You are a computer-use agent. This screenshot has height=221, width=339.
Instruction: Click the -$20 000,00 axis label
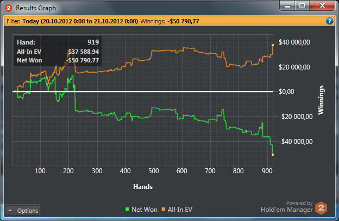(x=296, y=117)
